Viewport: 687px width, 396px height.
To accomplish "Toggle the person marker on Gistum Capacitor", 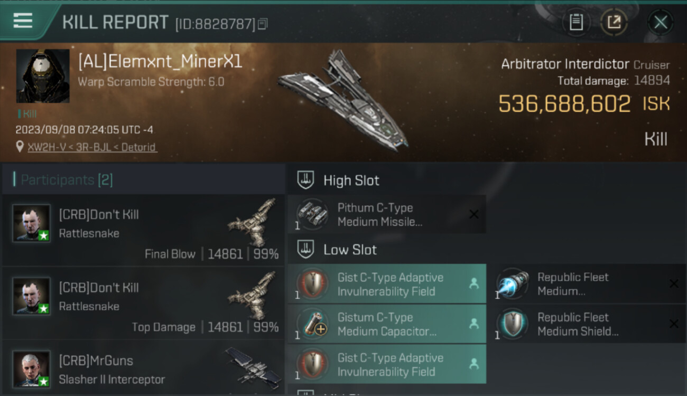I will coord(474,324).
